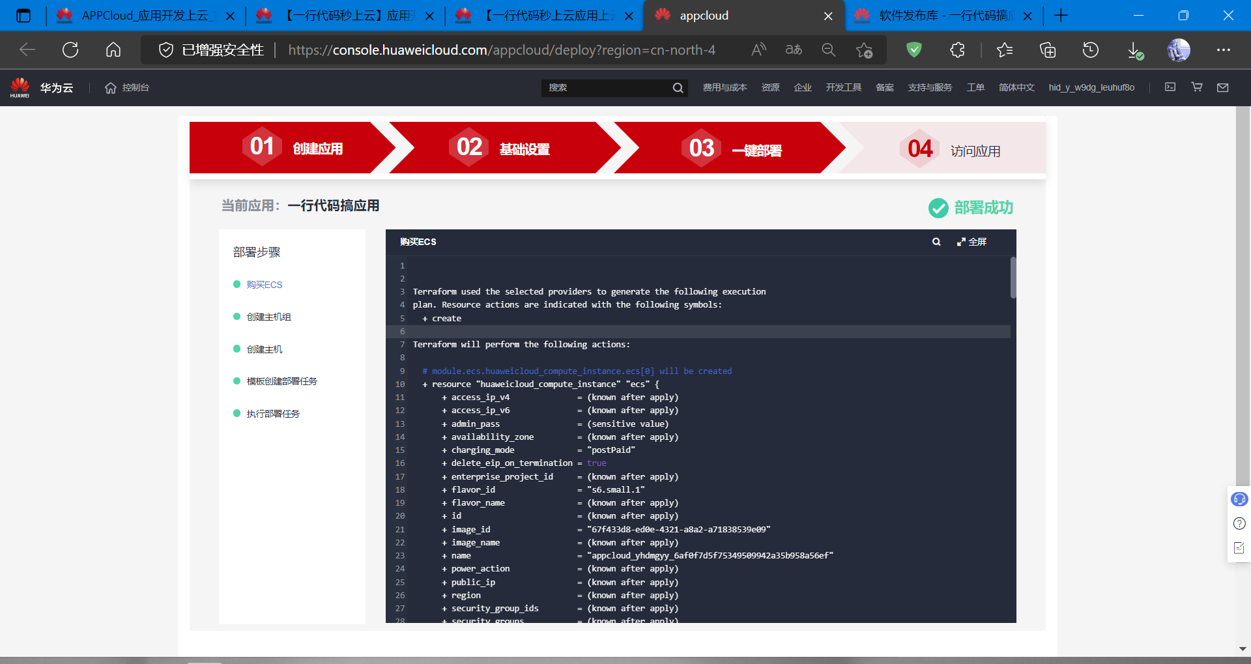The image size is (1251, 664).
Task: Click the 部署成功 status text
Action: pos(984,208)
